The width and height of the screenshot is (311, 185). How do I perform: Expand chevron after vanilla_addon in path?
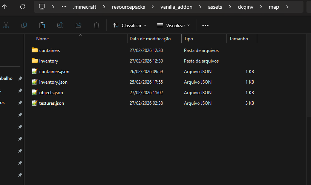200,7
